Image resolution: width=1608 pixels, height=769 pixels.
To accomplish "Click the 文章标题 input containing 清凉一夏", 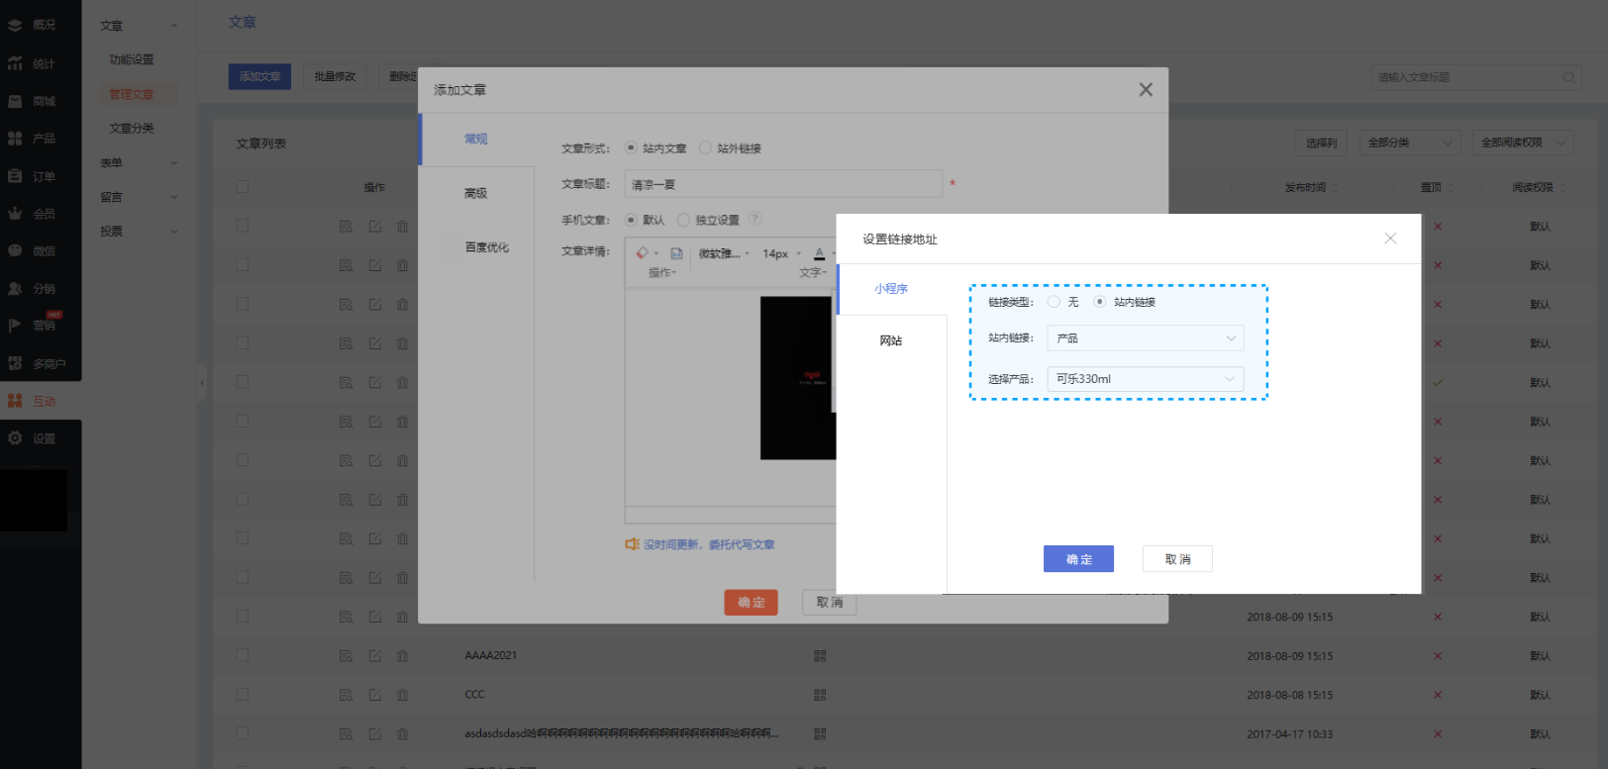I will click(783, 184).
